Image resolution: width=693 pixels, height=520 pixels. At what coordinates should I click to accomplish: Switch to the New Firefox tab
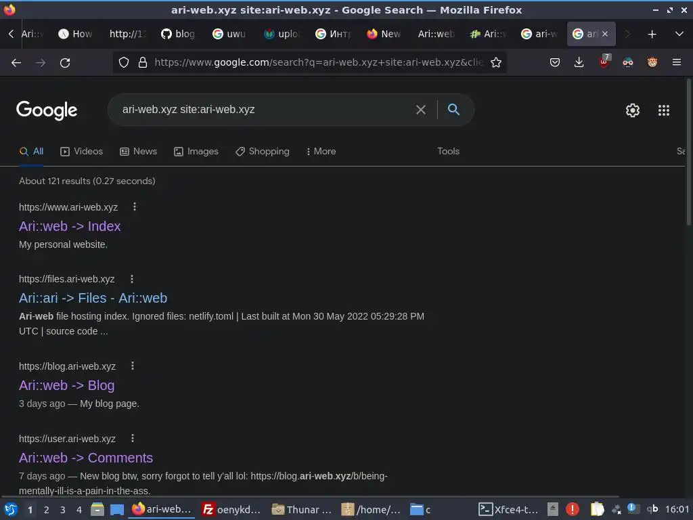click(384, 34)
